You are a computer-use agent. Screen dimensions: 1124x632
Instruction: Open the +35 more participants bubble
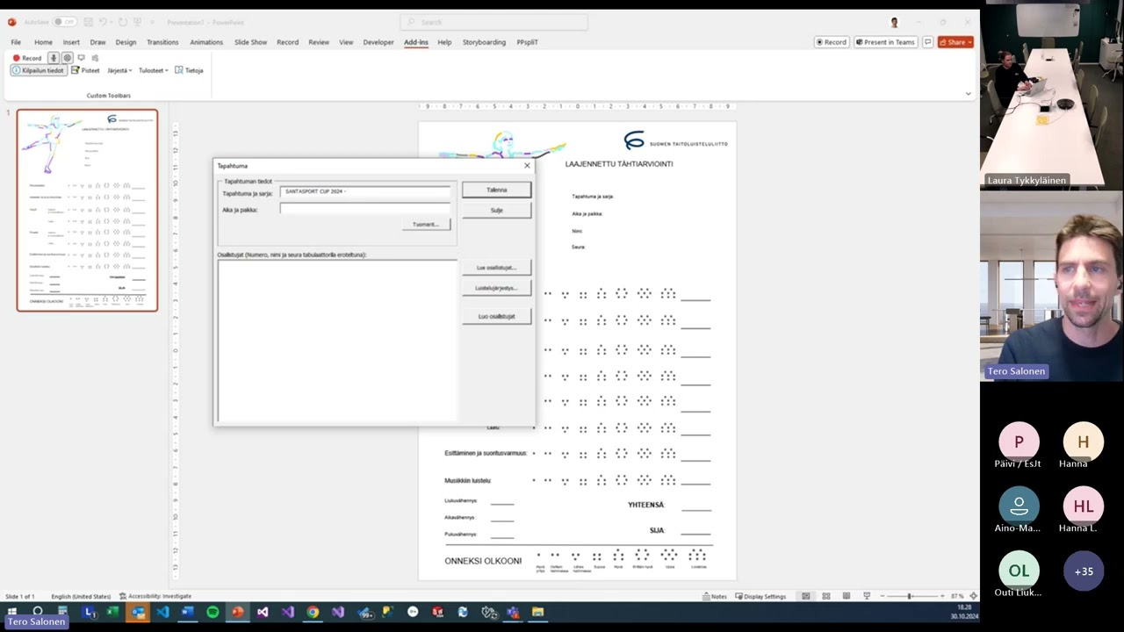1084,571
